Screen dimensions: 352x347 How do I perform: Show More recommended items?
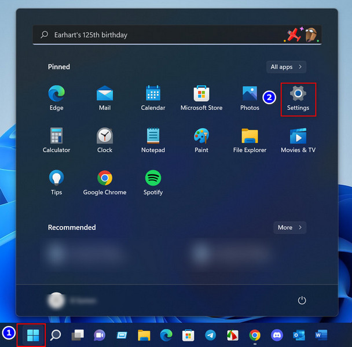(289, 227)
